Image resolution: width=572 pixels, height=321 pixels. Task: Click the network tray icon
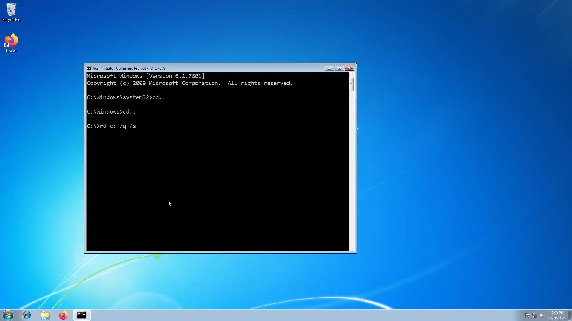coord(535,315)
